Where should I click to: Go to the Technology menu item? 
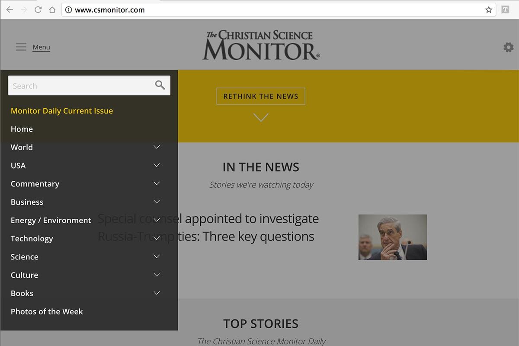pos(32,239)
